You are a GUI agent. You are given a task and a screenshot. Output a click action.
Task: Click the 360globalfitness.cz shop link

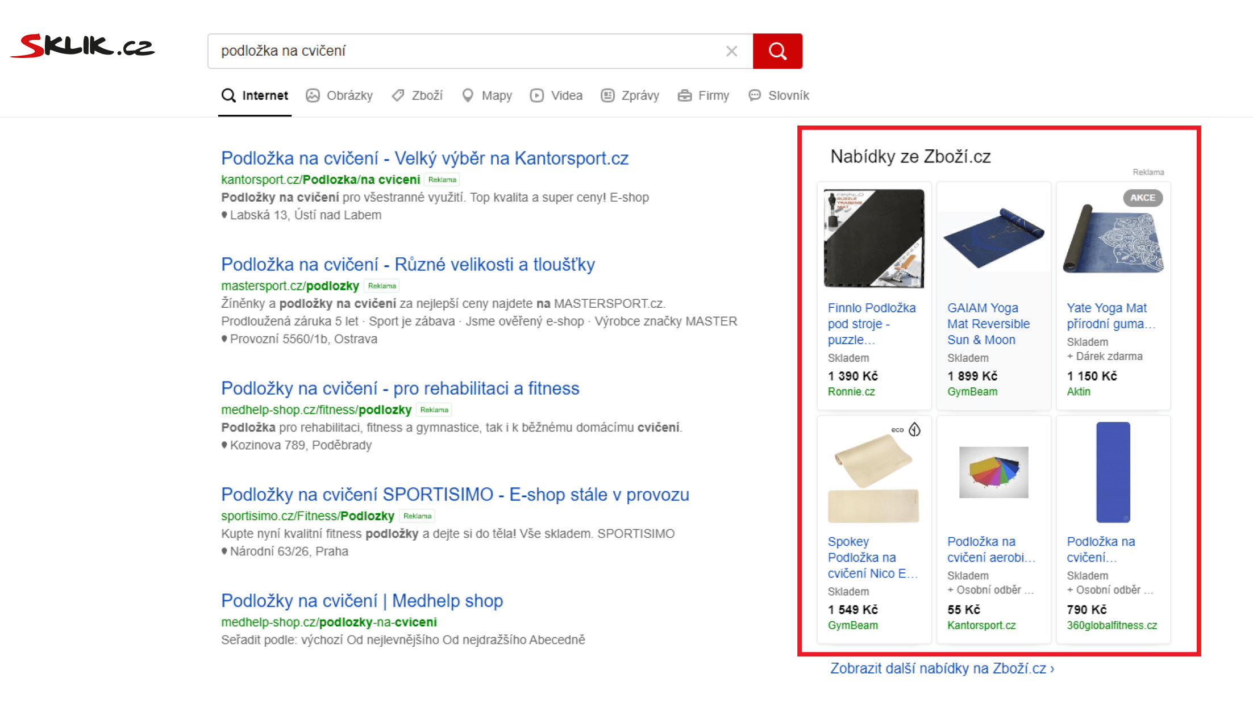coord(1112,625)
